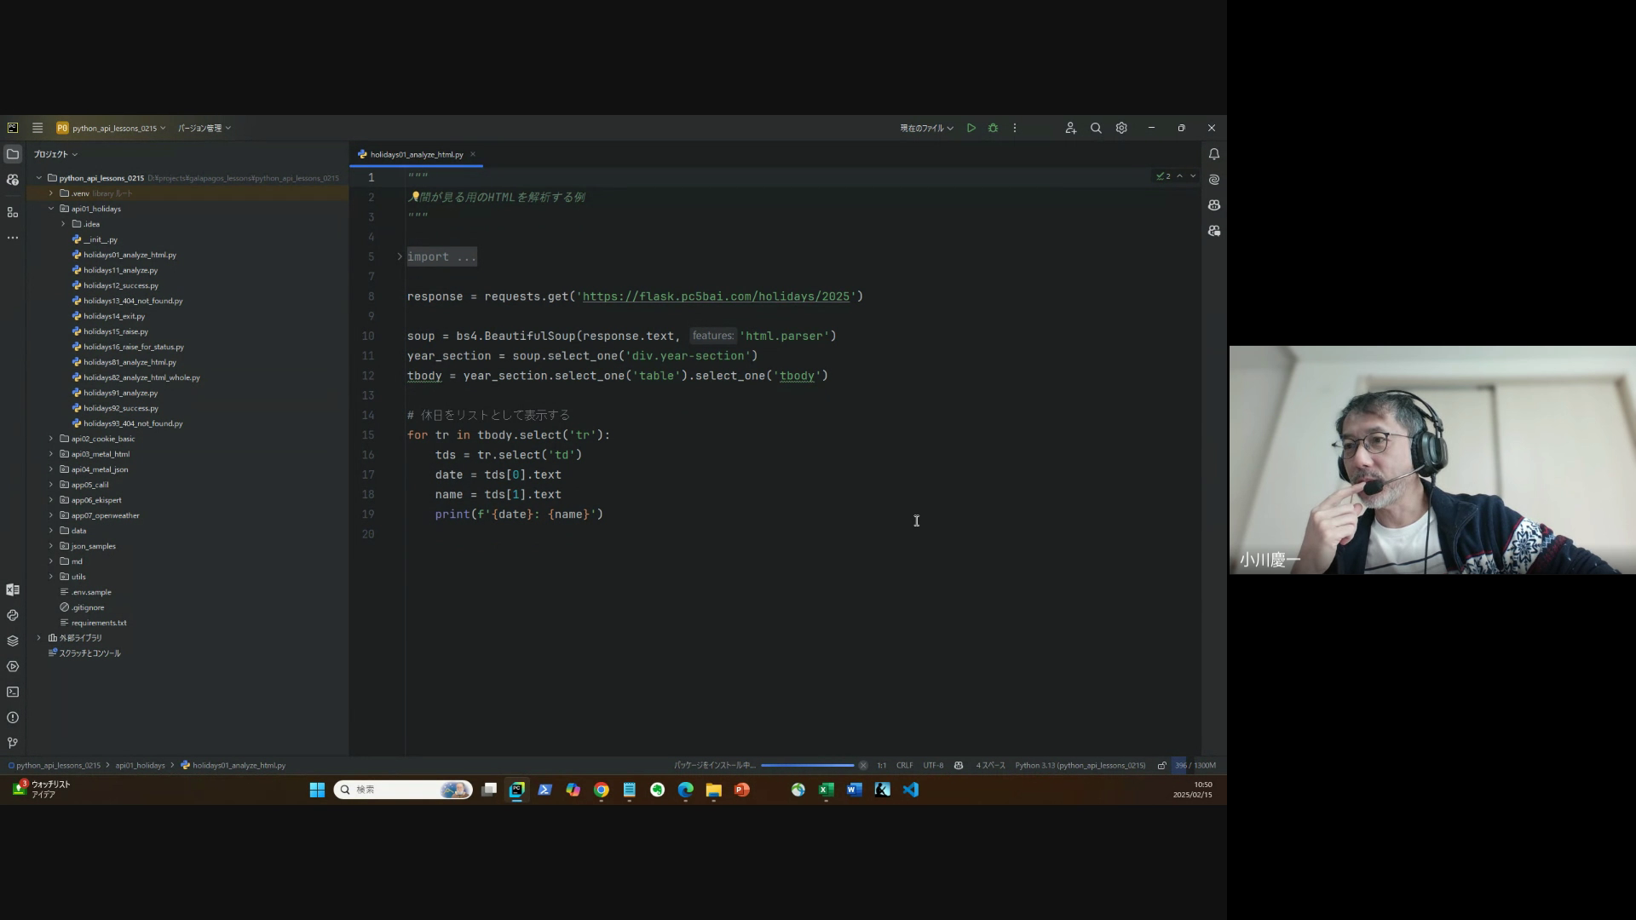This screenshot has height=920, width=1636.
Task: Expand the api02_cookie_basic folder
Action: (51, 439)
